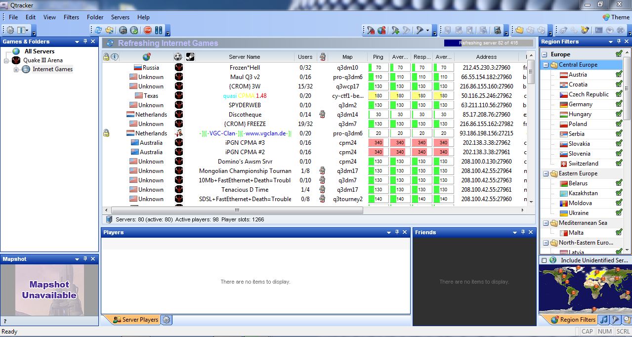Sort the server list by Users column

[x=305, y=57]
